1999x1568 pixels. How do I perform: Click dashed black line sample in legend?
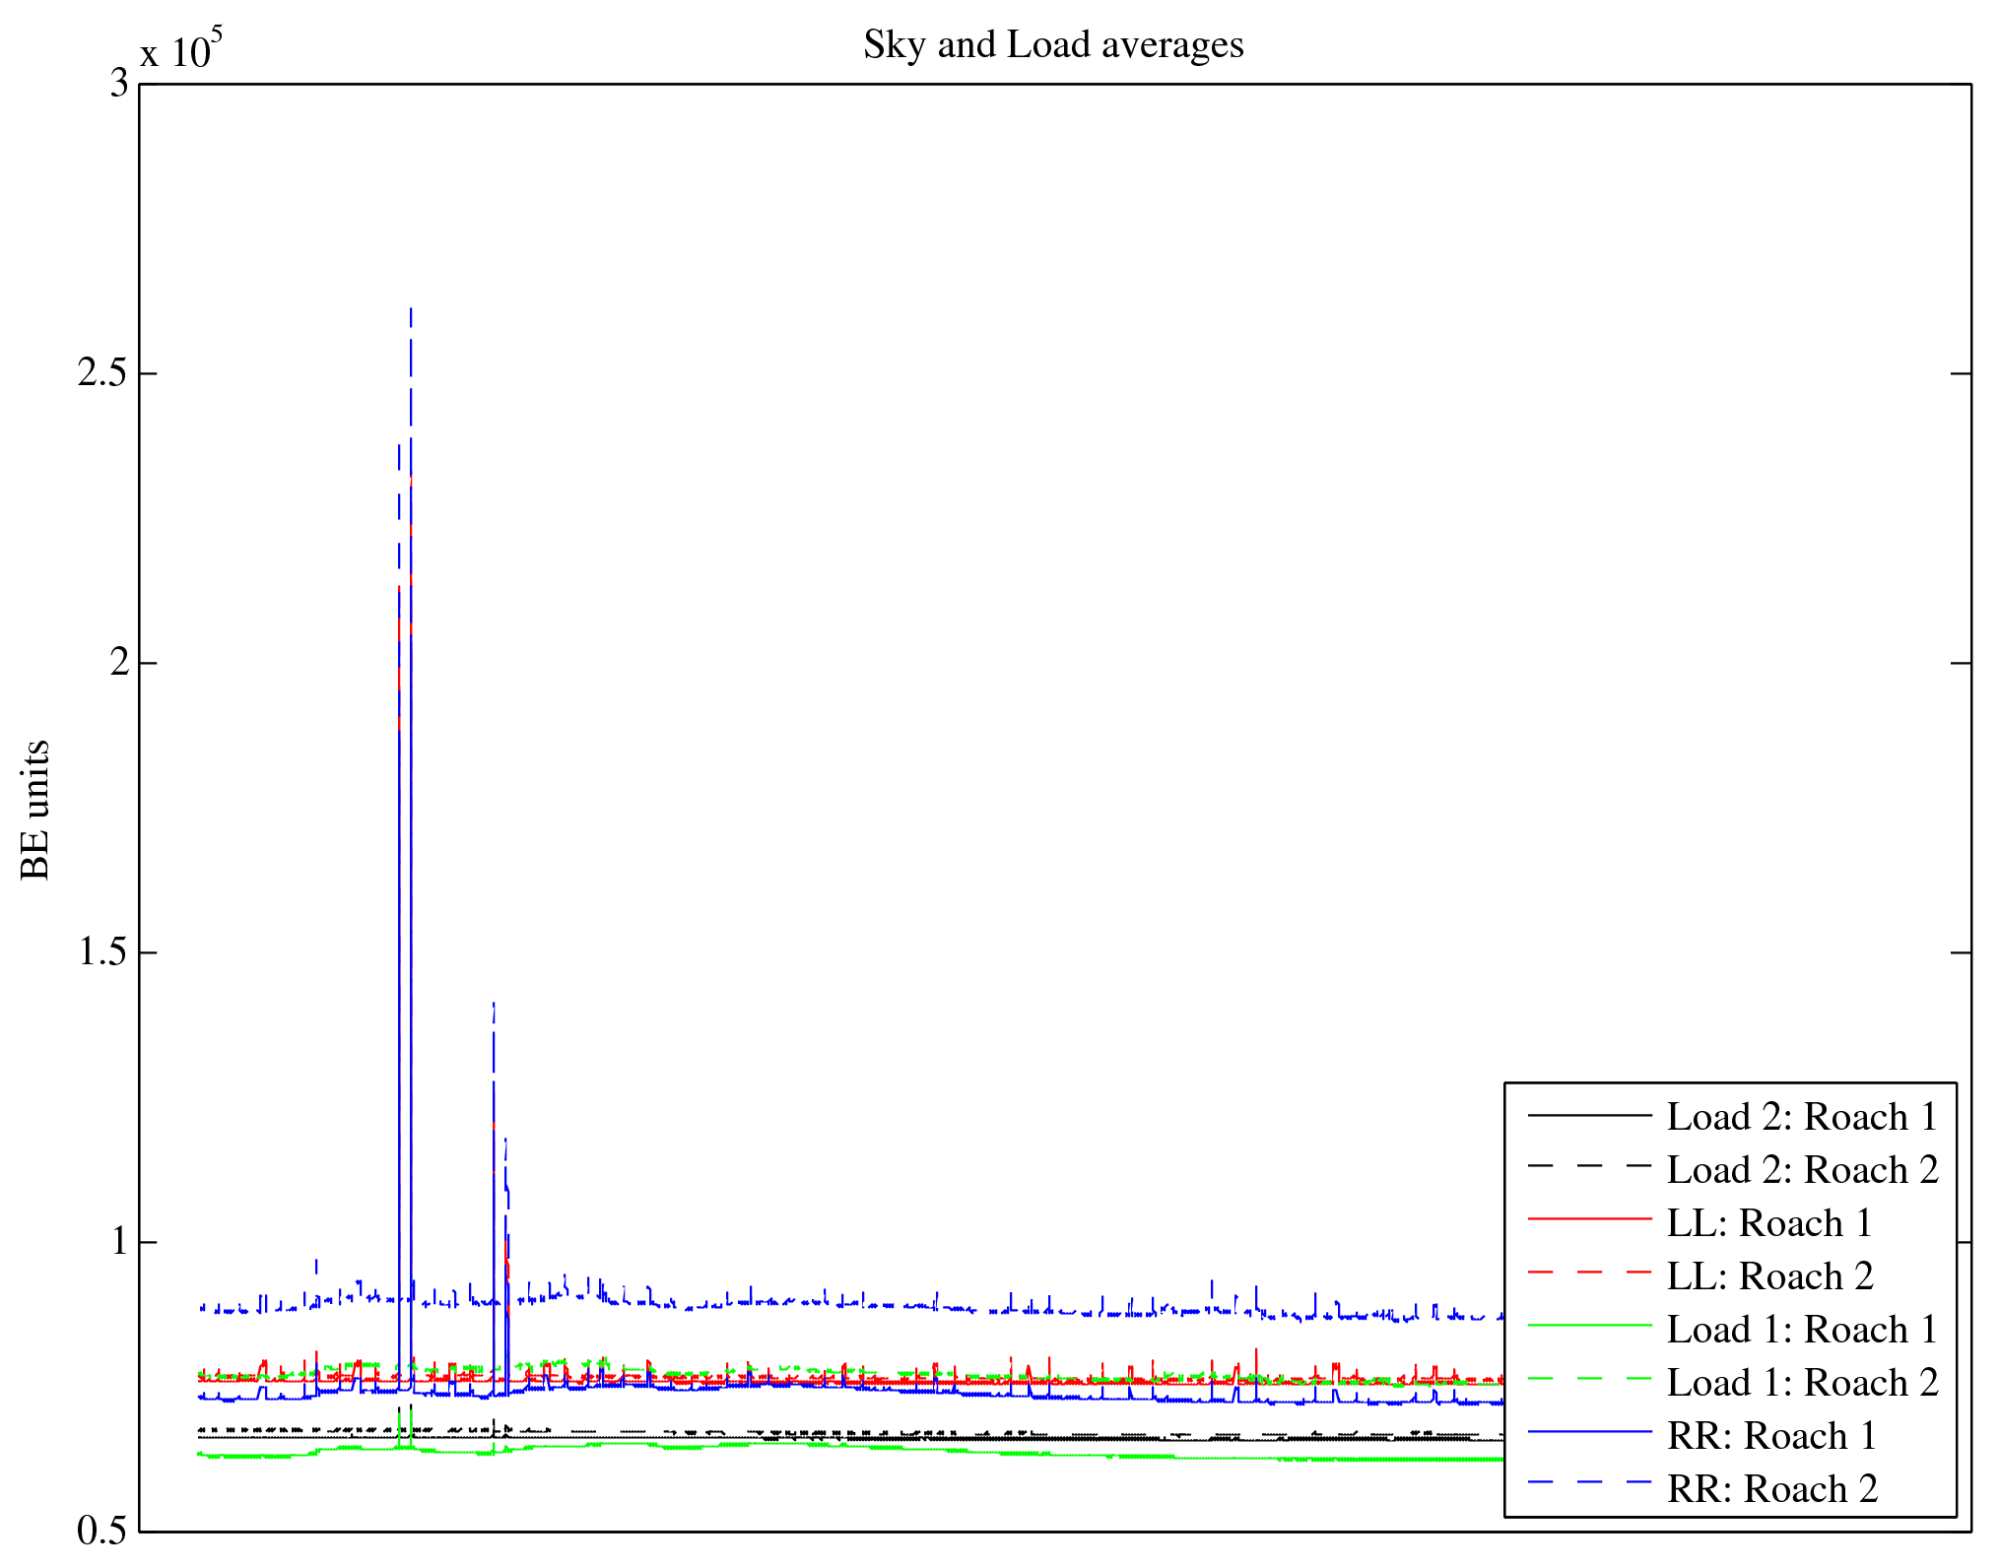click(1589, 1166)
